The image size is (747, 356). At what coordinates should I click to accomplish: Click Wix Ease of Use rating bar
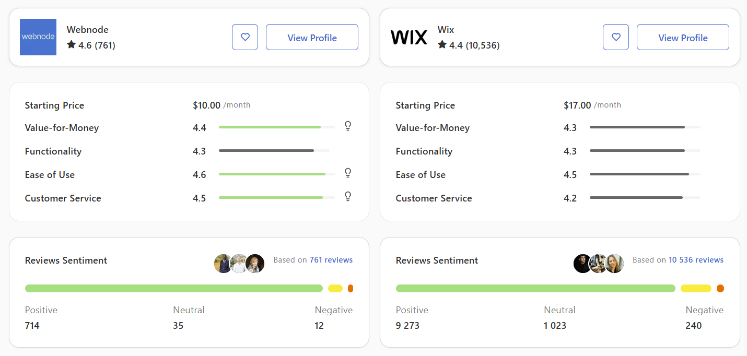click(x=645, y=174)
